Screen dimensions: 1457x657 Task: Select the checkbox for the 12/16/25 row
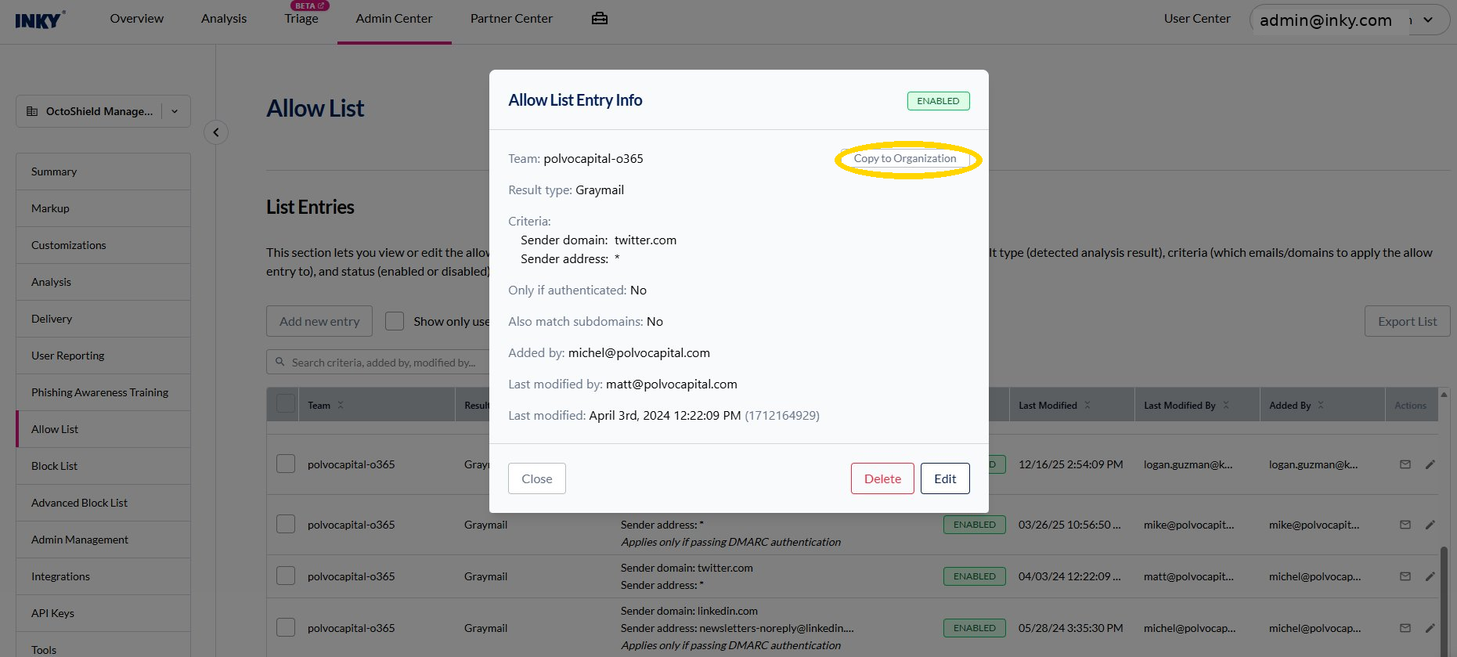click(286, 464)
